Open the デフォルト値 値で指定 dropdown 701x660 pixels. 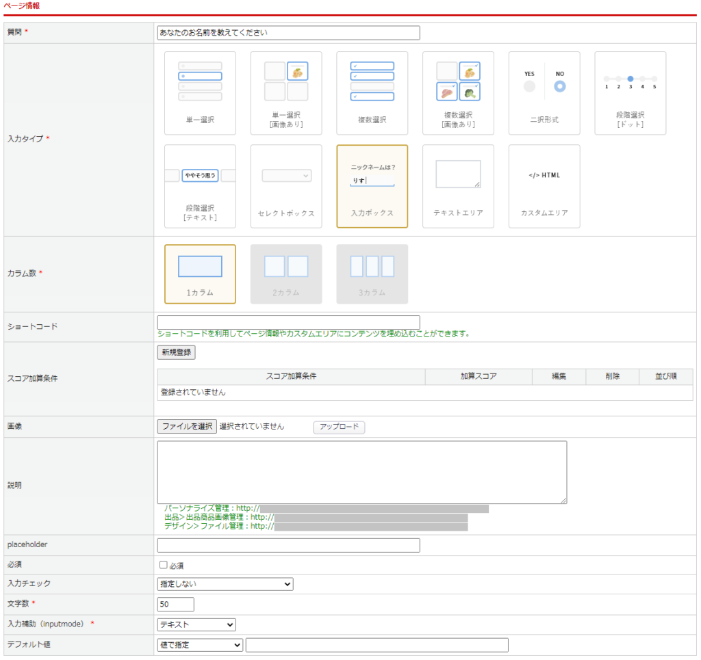[200, 645]
